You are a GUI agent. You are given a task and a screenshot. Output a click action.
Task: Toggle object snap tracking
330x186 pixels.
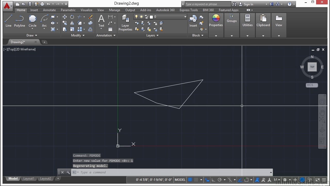tap(240, 180)
